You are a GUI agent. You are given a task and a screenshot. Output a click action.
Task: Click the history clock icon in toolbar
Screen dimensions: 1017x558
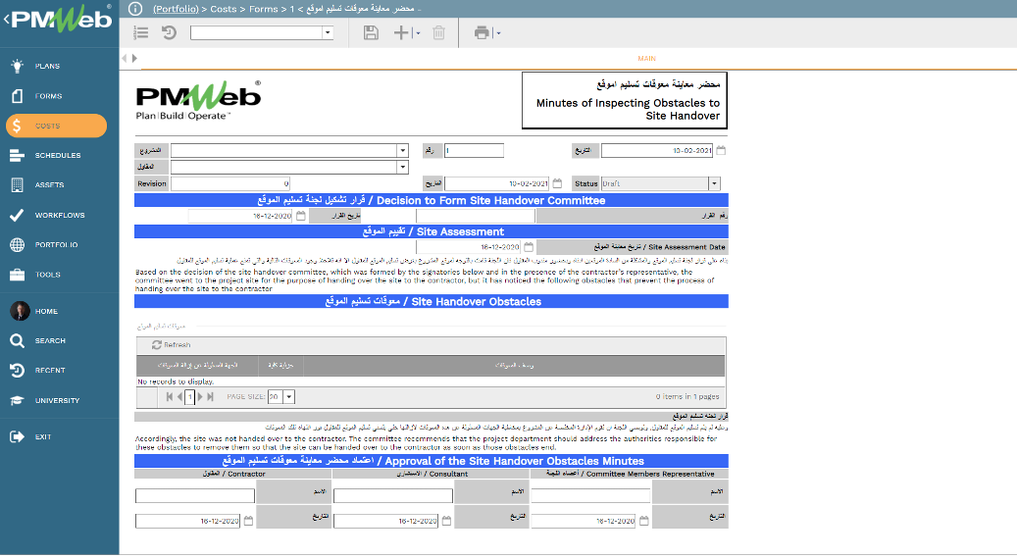[x=169, y=33]
